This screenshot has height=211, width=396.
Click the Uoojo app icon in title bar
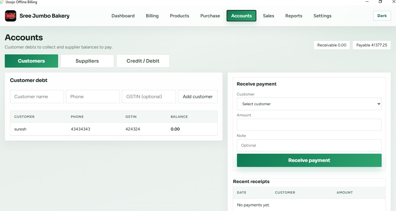tap(2, 2)
